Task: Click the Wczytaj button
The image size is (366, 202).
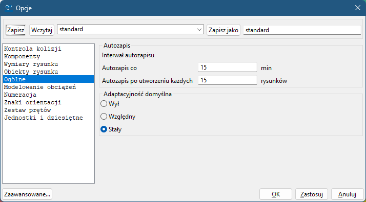Action: point(42,30)
